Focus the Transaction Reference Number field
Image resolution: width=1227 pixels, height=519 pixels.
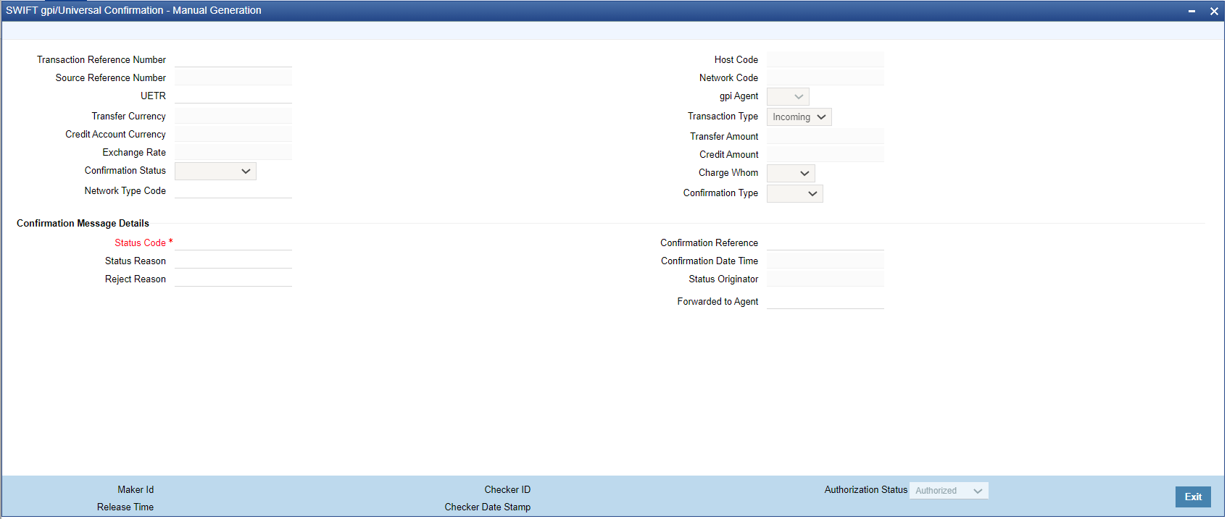tap(233, 59)
